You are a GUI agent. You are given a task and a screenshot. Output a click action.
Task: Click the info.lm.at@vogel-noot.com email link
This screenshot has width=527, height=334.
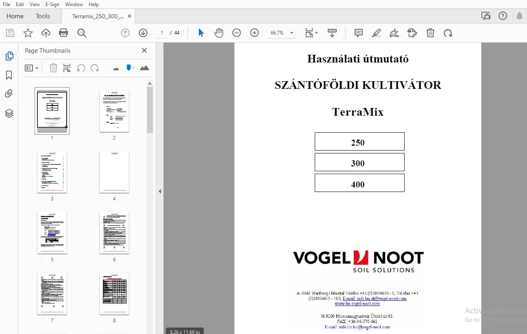tap(375, 299)
